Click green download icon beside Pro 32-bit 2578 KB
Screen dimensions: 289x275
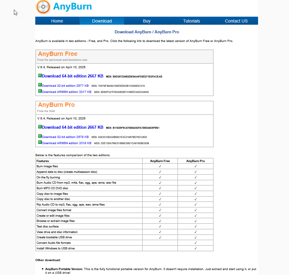[x=40, y=136]
